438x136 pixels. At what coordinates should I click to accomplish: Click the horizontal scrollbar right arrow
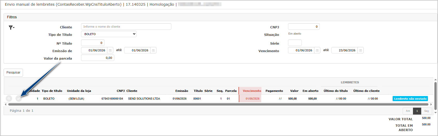431,105
